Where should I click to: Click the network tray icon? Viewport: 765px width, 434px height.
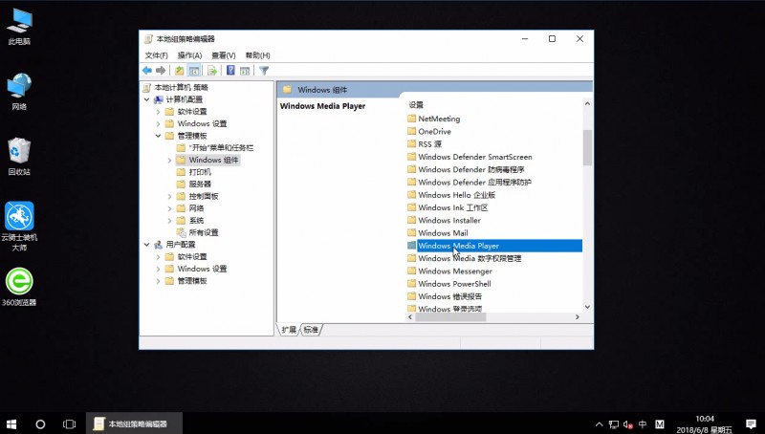(614, 424)
